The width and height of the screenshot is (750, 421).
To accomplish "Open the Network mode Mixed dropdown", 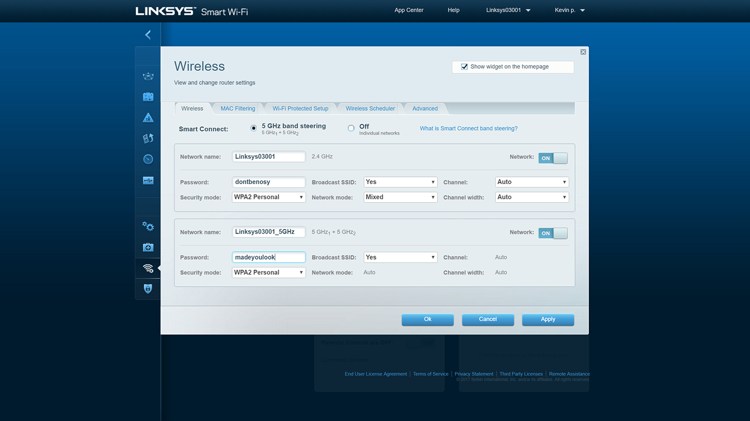I will click(x=400, y=197).
